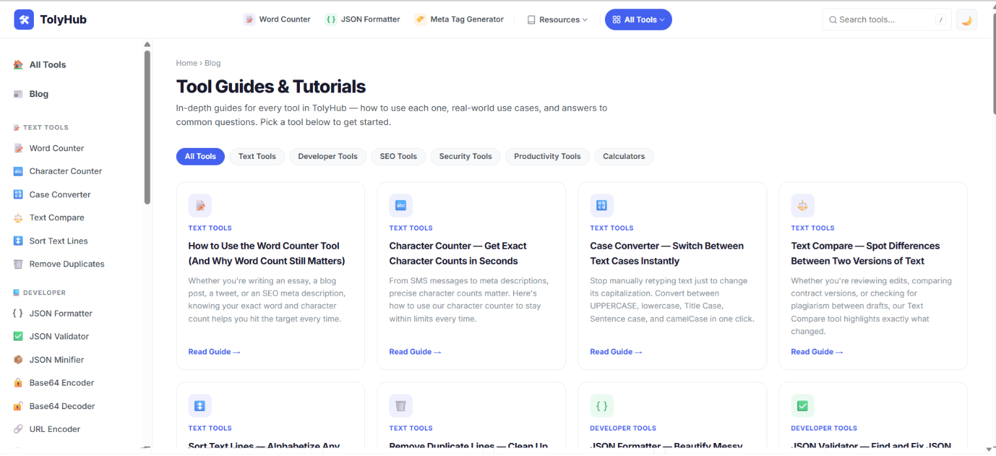This screenshot has width=996, height=456.
Task: Open the Text Compare sidebar link
Action: (57, 218)
